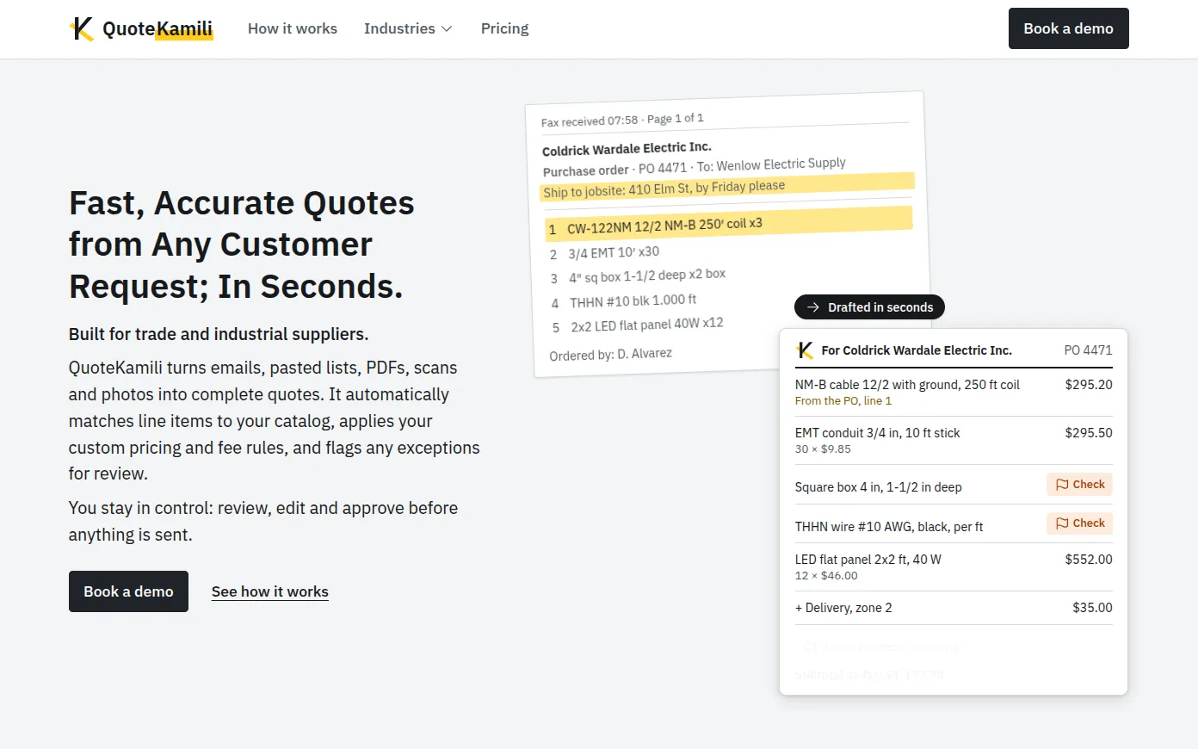
Task: Click the flag icon beside Square box Check
Action: pos(1062,485)
